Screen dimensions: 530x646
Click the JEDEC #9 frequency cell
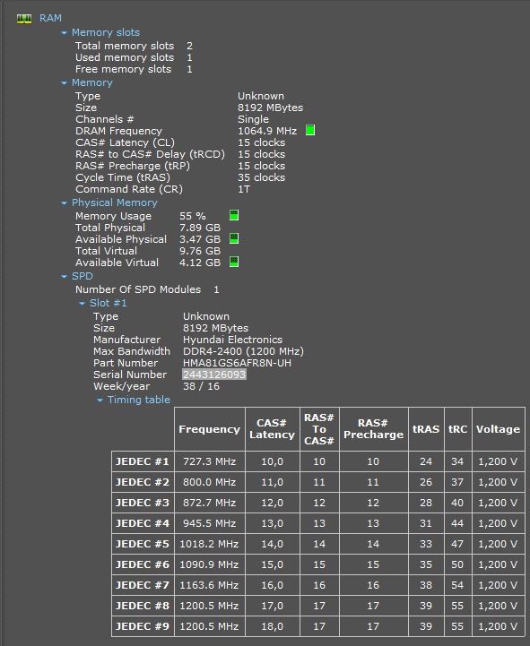pos(210,626)
